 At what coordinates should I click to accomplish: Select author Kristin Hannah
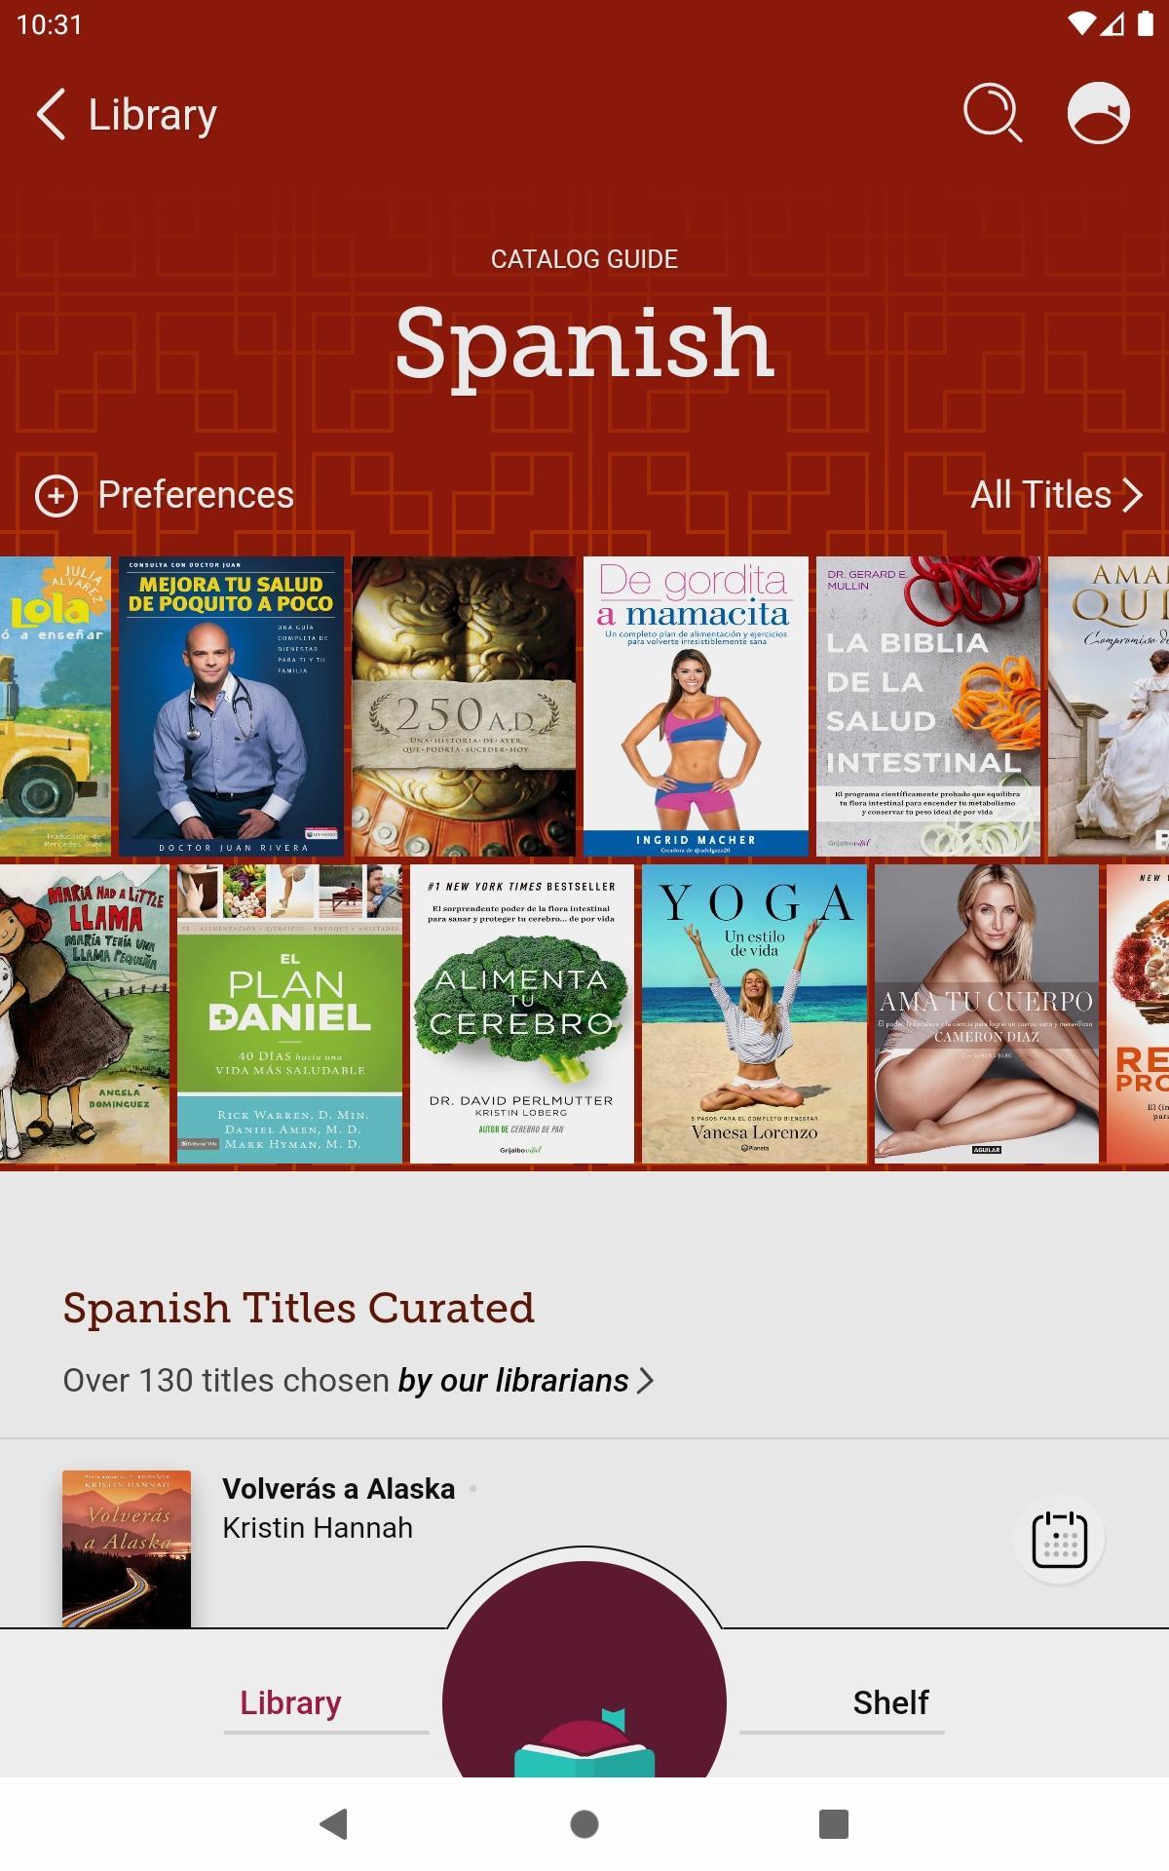point(318,1528)
